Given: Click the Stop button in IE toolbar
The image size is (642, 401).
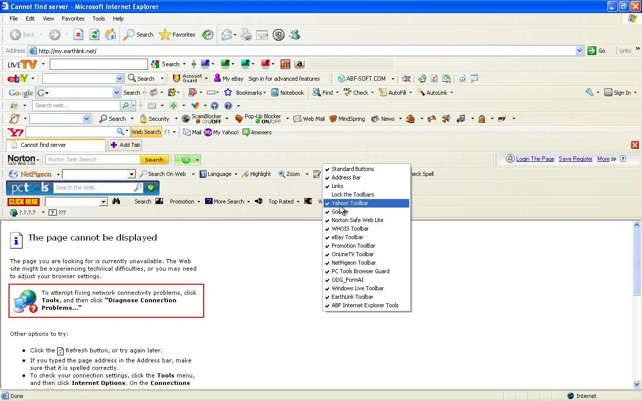Looking at the screenshot, I should pyautogui.click(x=78, y=35).
